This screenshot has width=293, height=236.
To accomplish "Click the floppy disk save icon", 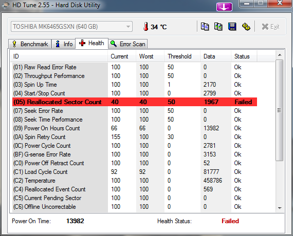I will tap(232, 27).
